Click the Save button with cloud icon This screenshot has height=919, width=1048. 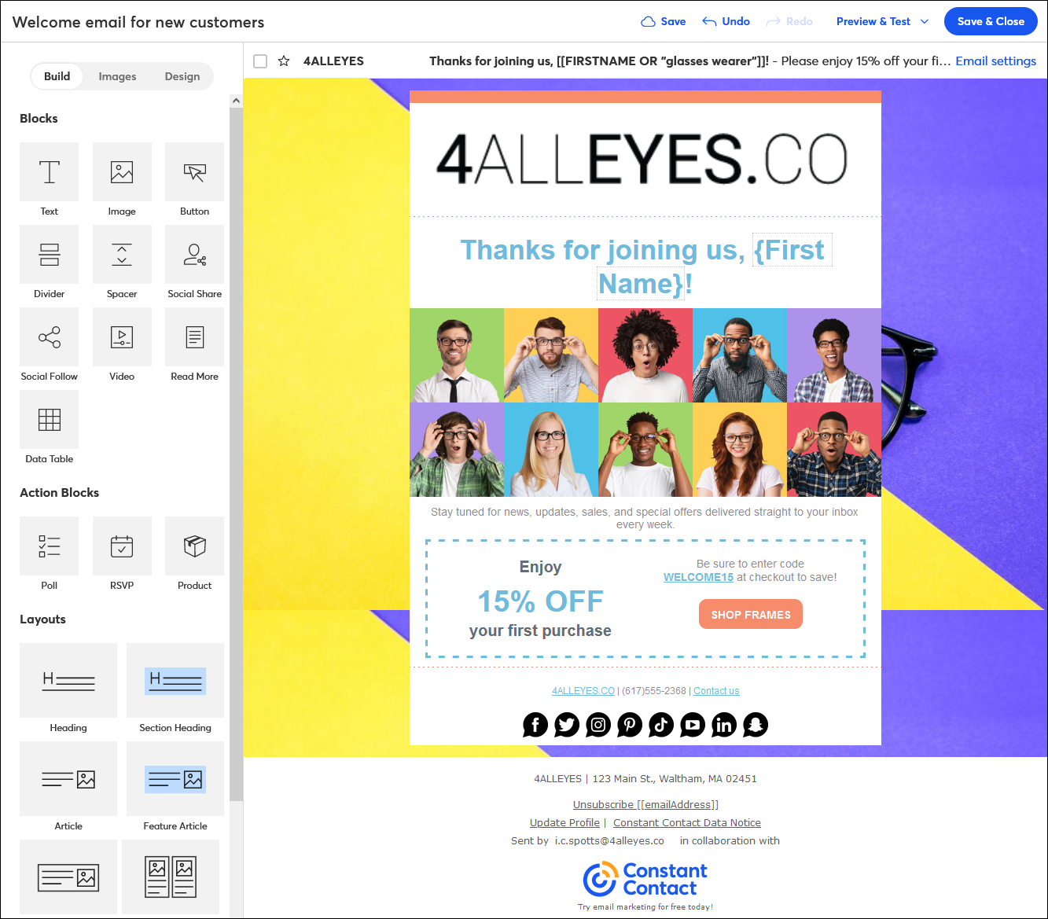pos(664,21)
